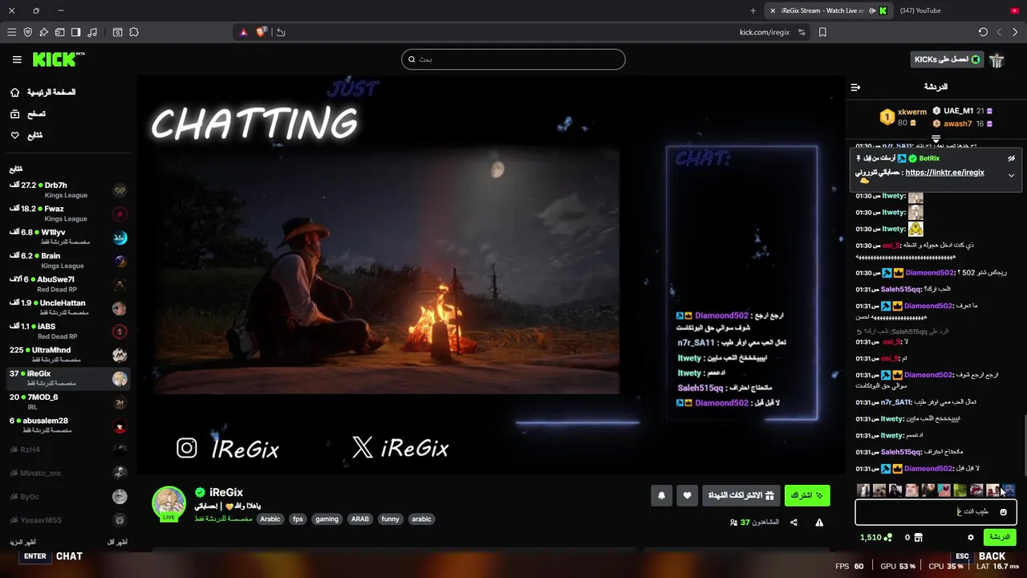Toggle the browser sidebar panel icon
The width and height of the screenshot is (1027, 578).
[75, 32]
